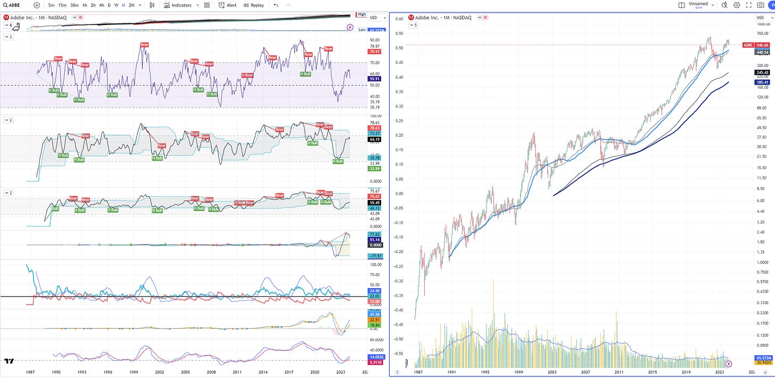This screenshot has width=775, height=378.
Task: Expand the second pane legend marked 2
Action: (8, 120)
